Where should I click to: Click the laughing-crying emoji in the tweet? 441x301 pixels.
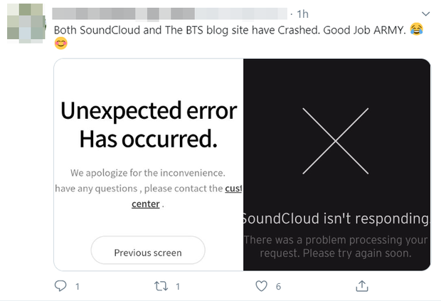417,29
